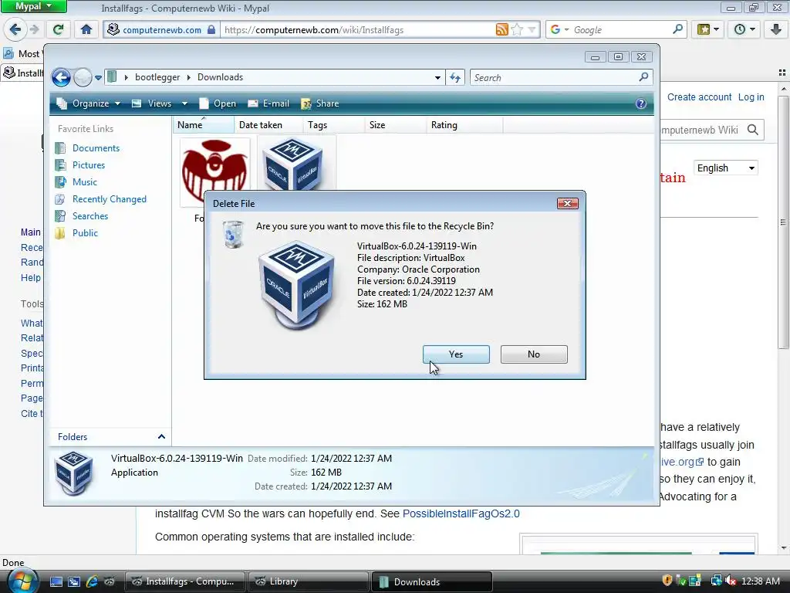
Task: Cancel deletion with the No button
Action: tap(534, 354)
